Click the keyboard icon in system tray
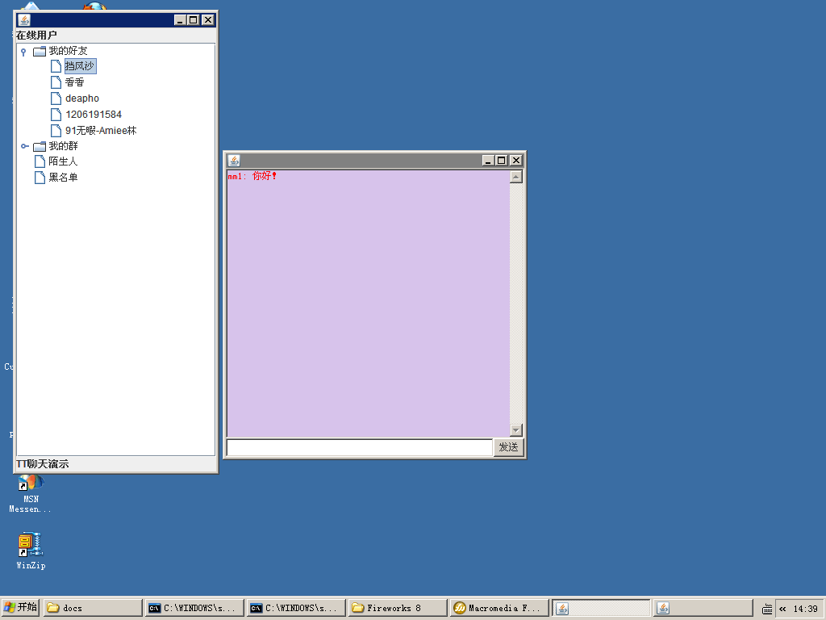826x620 pixels. pos(767,609)
